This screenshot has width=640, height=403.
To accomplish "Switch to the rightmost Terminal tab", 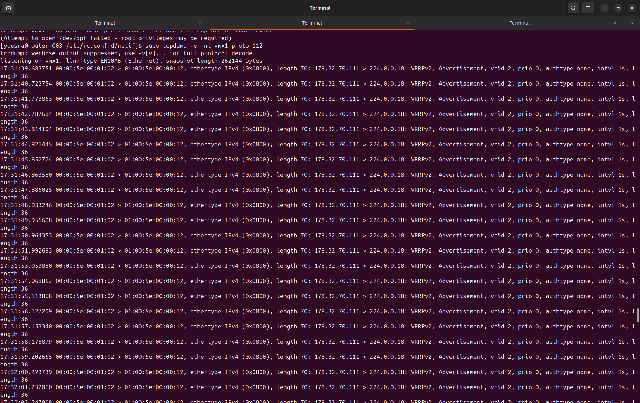I will pos(519,23).
